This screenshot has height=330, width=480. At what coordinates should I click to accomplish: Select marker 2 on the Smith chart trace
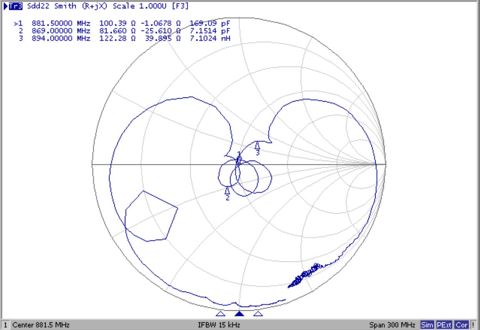[227, 191]
